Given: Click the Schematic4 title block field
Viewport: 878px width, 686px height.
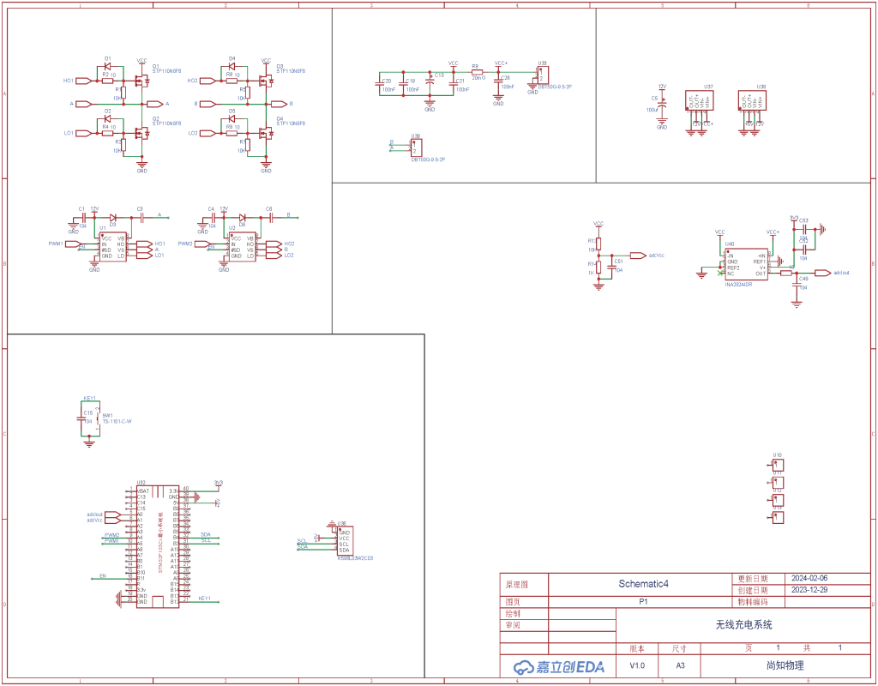Looking at the screenshot, I should 643,584.
